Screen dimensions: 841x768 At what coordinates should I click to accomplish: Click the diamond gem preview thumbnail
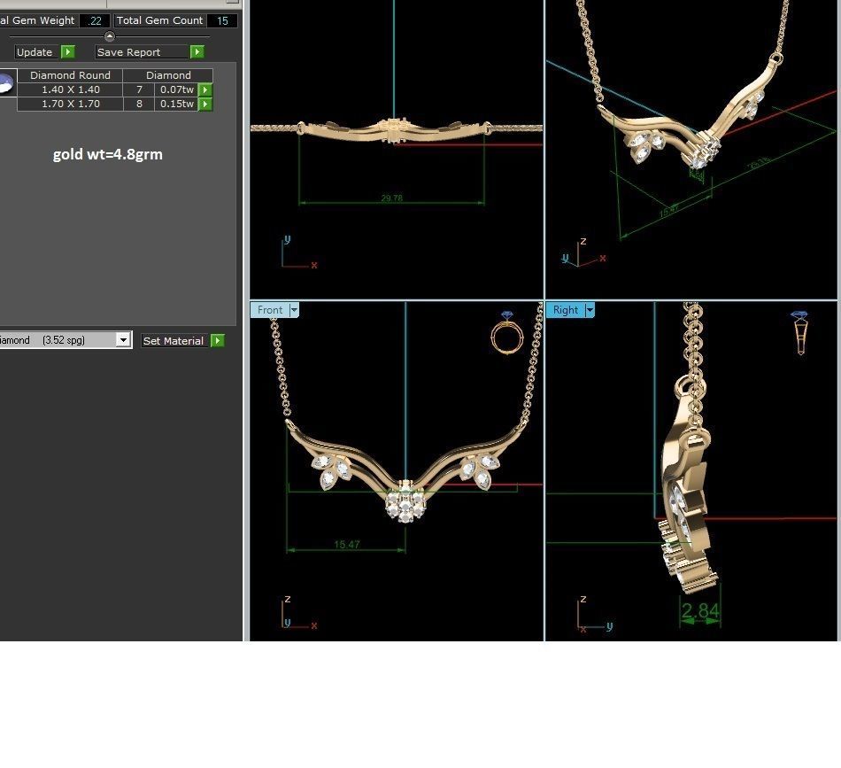pyautogui.click(x=5, y=83)
